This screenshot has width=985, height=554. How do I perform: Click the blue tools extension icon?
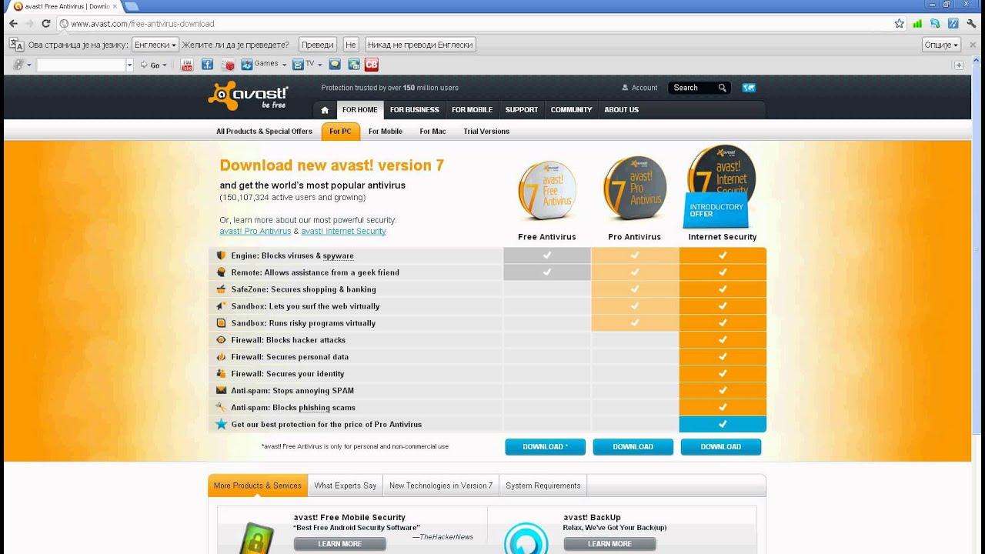point(953,24)
